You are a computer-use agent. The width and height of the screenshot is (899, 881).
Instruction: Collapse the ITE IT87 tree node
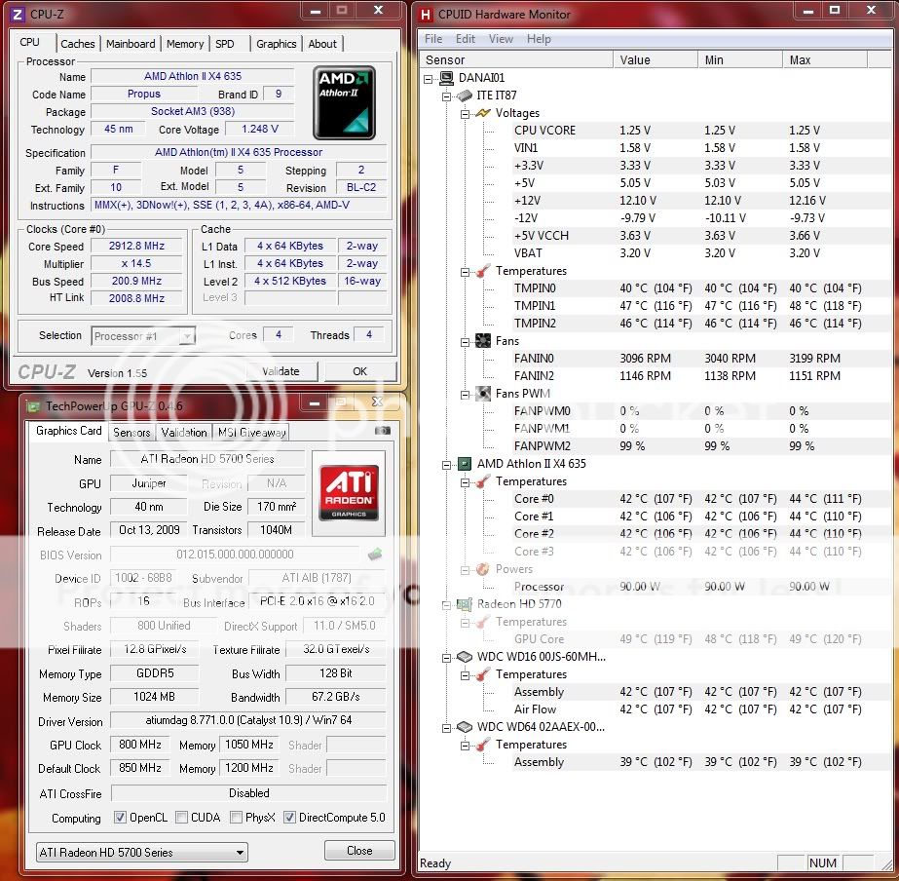pyautogui.click(x=446, y=95)
